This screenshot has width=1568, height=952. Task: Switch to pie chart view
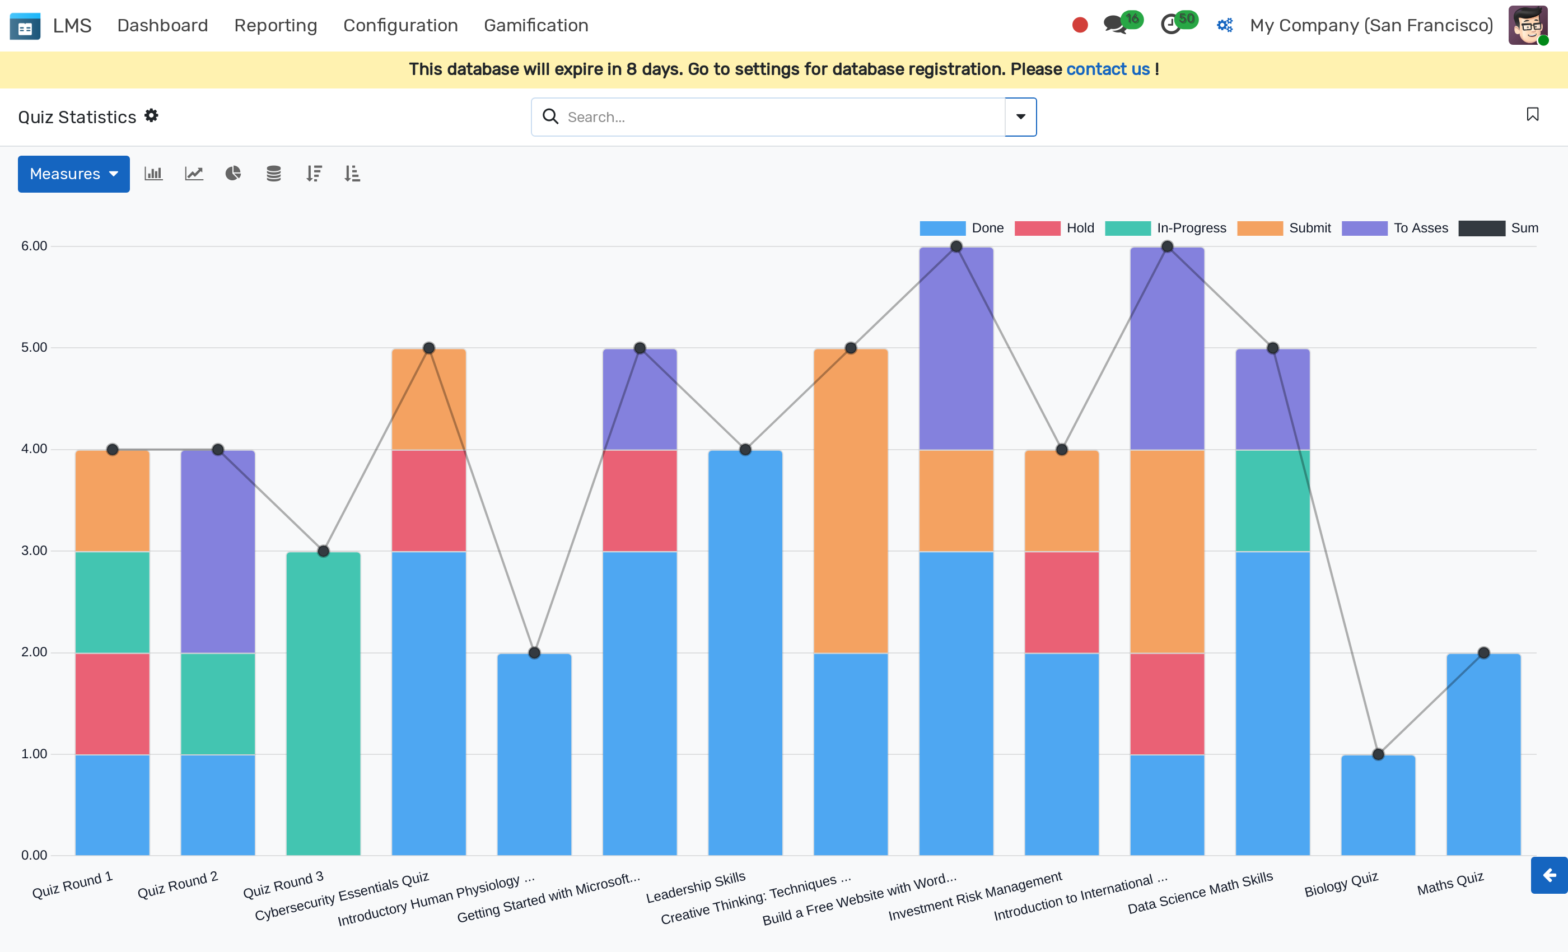click(x=234, y=173)
